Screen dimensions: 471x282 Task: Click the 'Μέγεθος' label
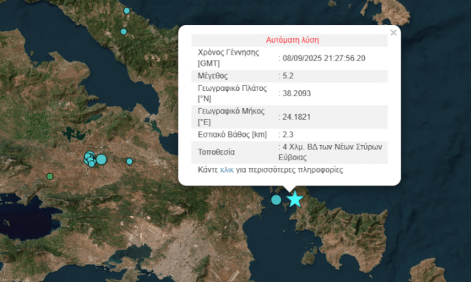click(x=213, y=76)
